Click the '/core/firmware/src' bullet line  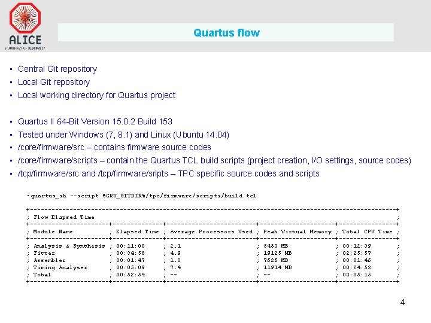coord(114,147)
